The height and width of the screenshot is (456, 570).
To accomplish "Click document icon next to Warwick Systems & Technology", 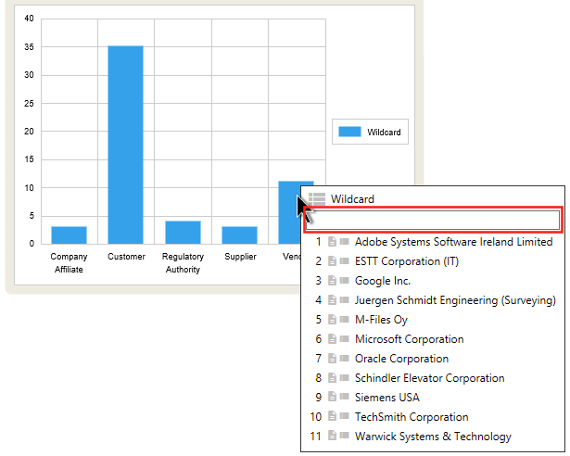I will [x=333, y=437].
